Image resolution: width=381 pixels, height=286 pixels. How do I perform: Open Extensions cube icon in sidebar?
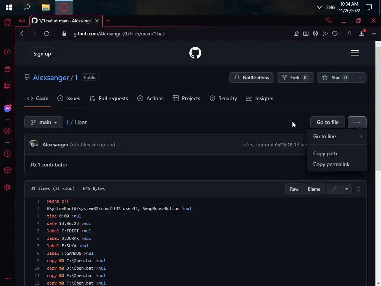click(x=7, y=170)
